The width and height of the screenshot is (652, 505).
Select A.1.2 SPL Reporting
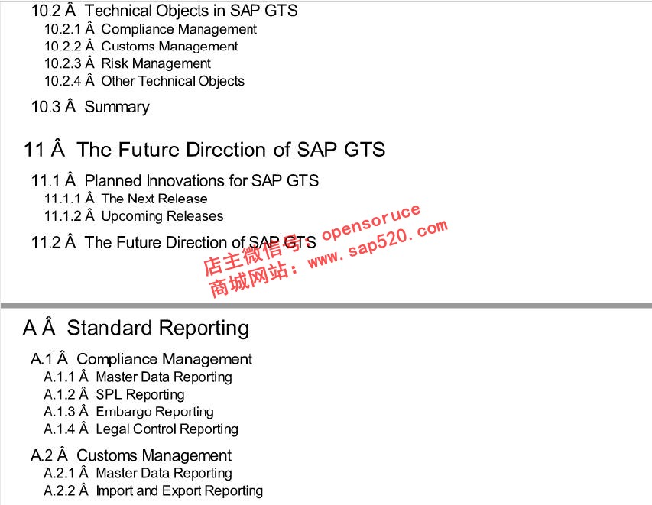pyautogui.click(x=115, y=394)
